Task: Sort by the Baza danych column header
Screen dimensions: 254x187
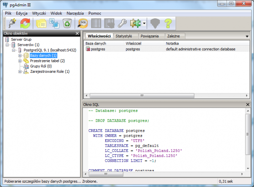Action: [104, 43]
